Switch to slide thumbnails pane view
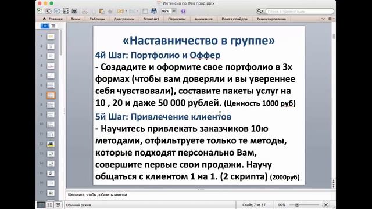372x209 pixels. 45,26
